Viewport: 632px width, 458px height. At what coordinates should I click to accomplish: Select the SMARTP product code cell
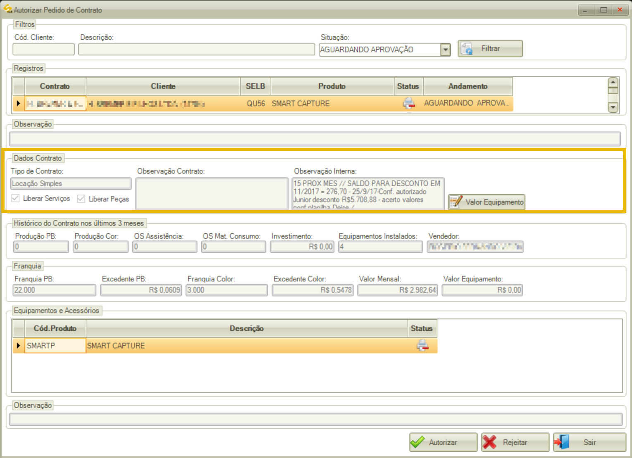(x=55, y=346)
